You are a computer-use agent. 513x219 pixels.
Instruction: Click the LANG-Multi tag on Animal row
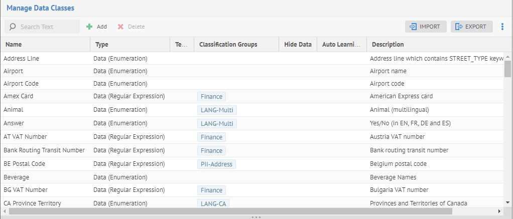(217, 110)
